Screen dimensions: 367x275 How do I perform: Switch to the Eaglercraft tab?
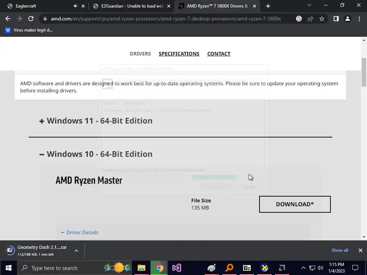coord(26,6)
